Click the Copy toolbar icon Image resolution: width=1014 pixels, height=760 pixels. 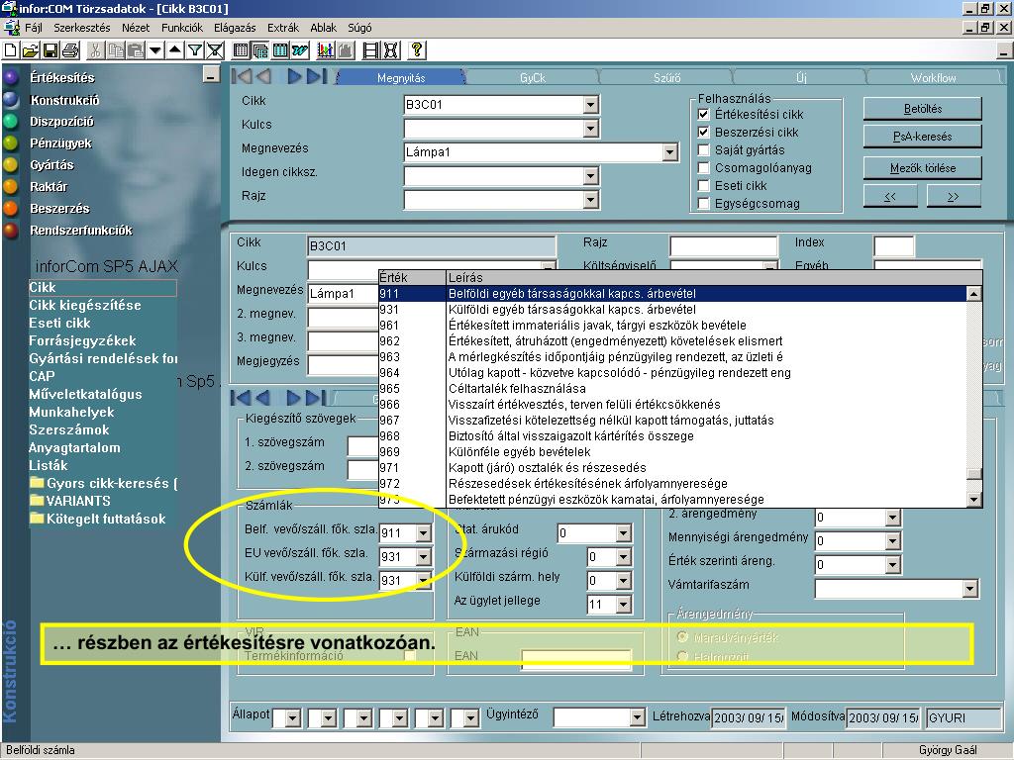point(116,50)
